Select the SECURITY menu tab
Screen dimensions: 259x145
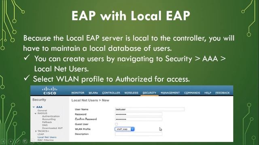[149, 93]
